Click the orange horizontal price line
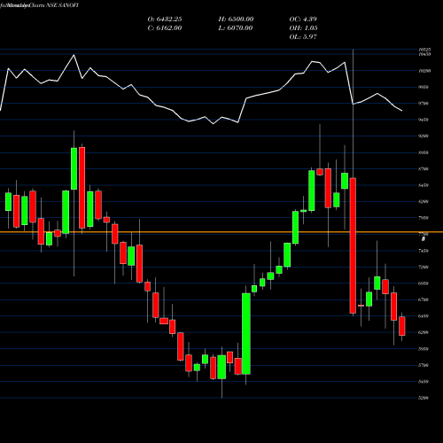 [x=221, y=232]
